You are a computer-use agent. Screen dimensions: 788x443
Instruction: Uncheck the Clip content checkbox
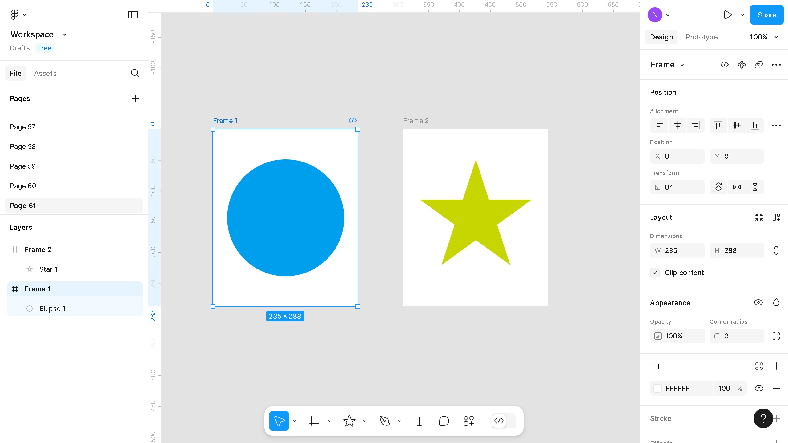tap(655, 273)
